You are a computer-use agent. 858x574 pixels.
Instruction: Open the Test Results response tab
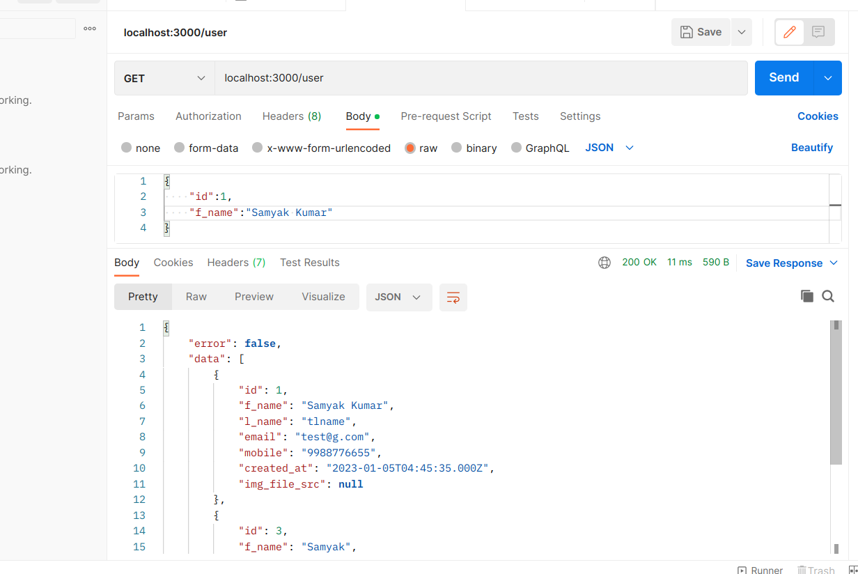(309, 263)
